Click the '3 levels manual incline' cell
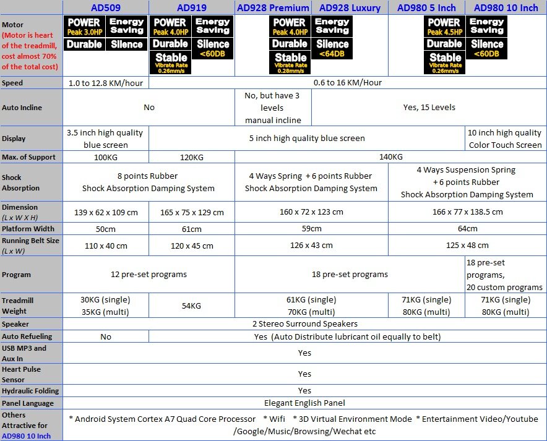The height and width of the screenshot is (441, 547). pyautogui.click(x=273, y=108)
